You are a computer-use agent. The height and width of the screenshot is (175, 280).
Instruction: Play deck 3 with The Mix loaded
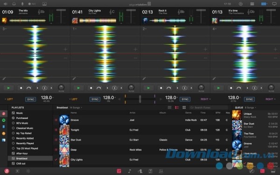coord(8,88)
